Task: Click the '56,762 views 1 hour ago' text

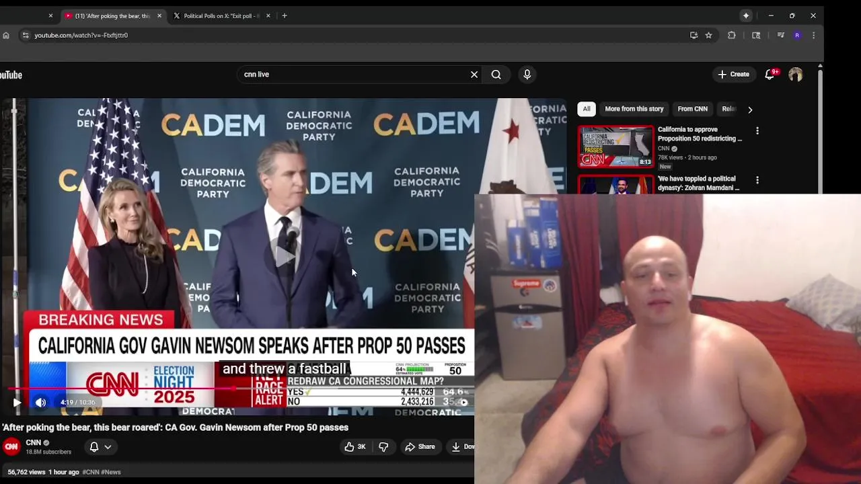Action: click(x=44, y=472)
